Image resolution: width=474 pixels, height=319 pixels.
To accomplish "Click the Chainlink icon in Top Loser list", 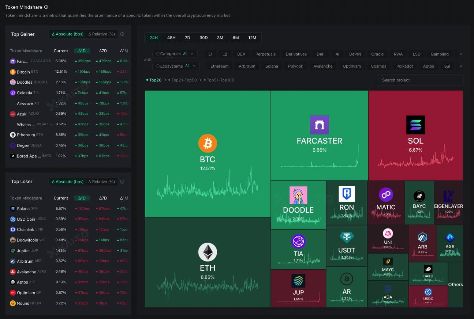I will coord(13,229).
